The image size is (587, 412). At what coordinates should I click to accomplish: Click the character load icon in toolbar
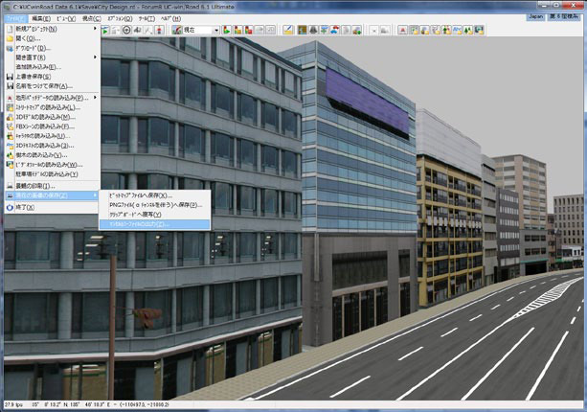(446, 30)
